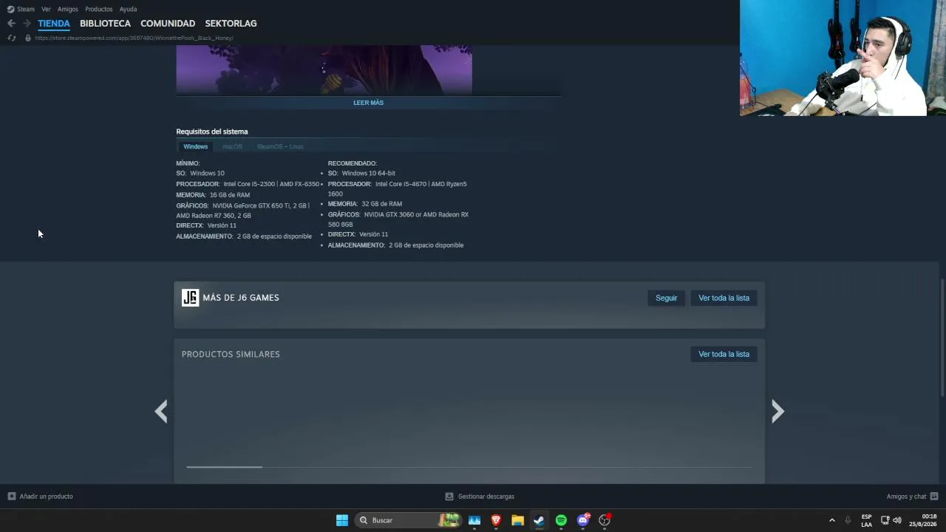
Task: Switch to Steam in the taskbar
Action: (539, 520)
